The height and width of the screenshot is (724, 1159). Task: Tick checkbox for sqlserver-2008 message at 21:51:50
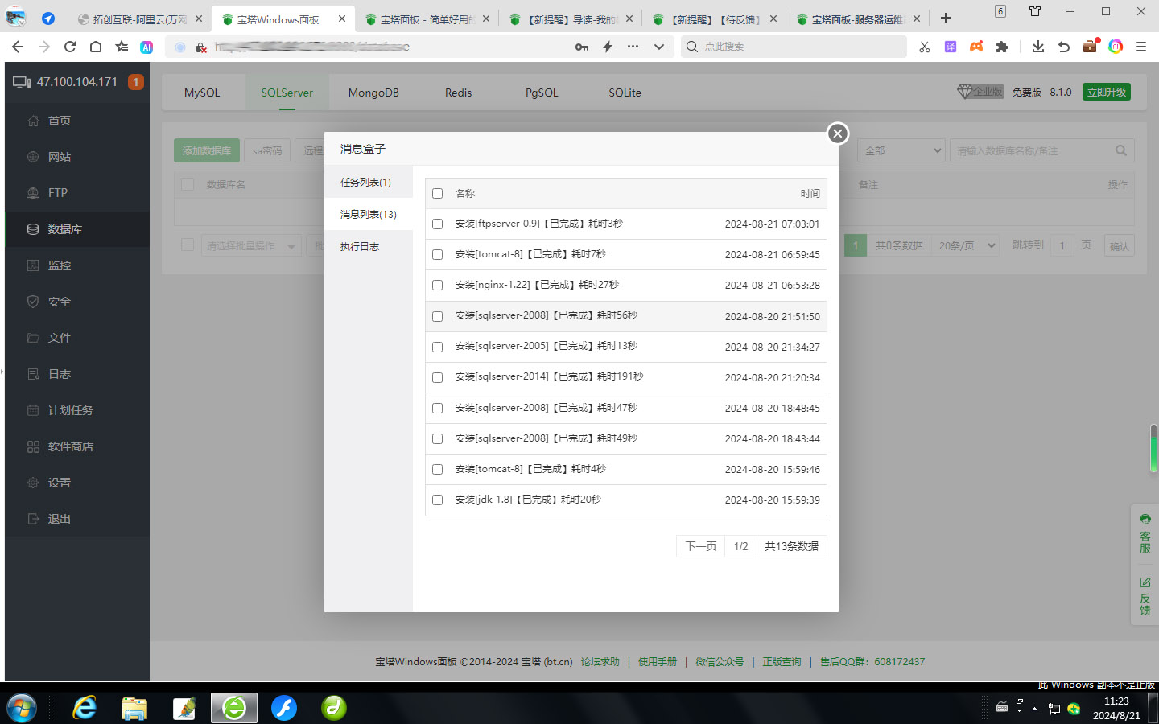pyautogui.click(x=438, y=316)
